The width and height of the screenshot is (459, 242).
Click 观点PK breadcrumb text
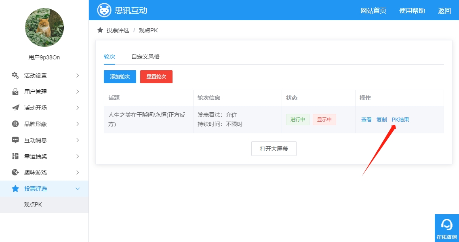point(148,30)
